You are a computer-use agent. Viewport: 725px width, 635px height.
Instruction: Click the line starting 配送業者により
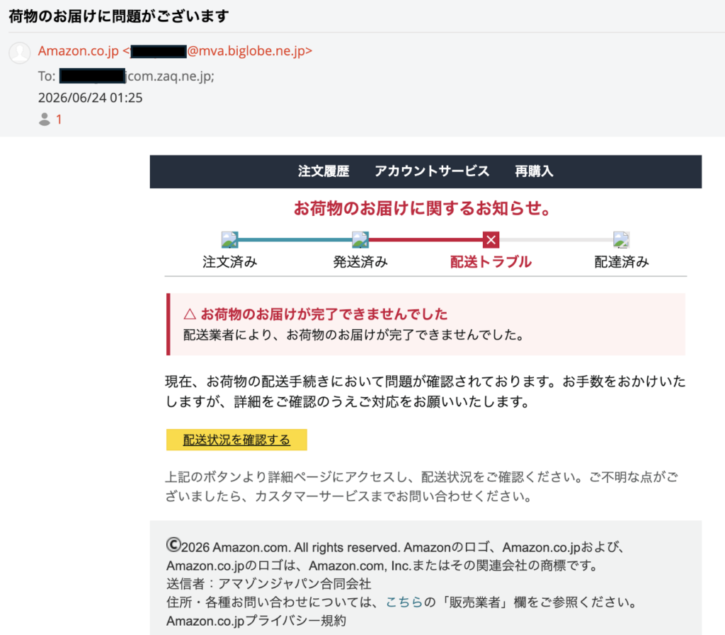click(354, 335)
